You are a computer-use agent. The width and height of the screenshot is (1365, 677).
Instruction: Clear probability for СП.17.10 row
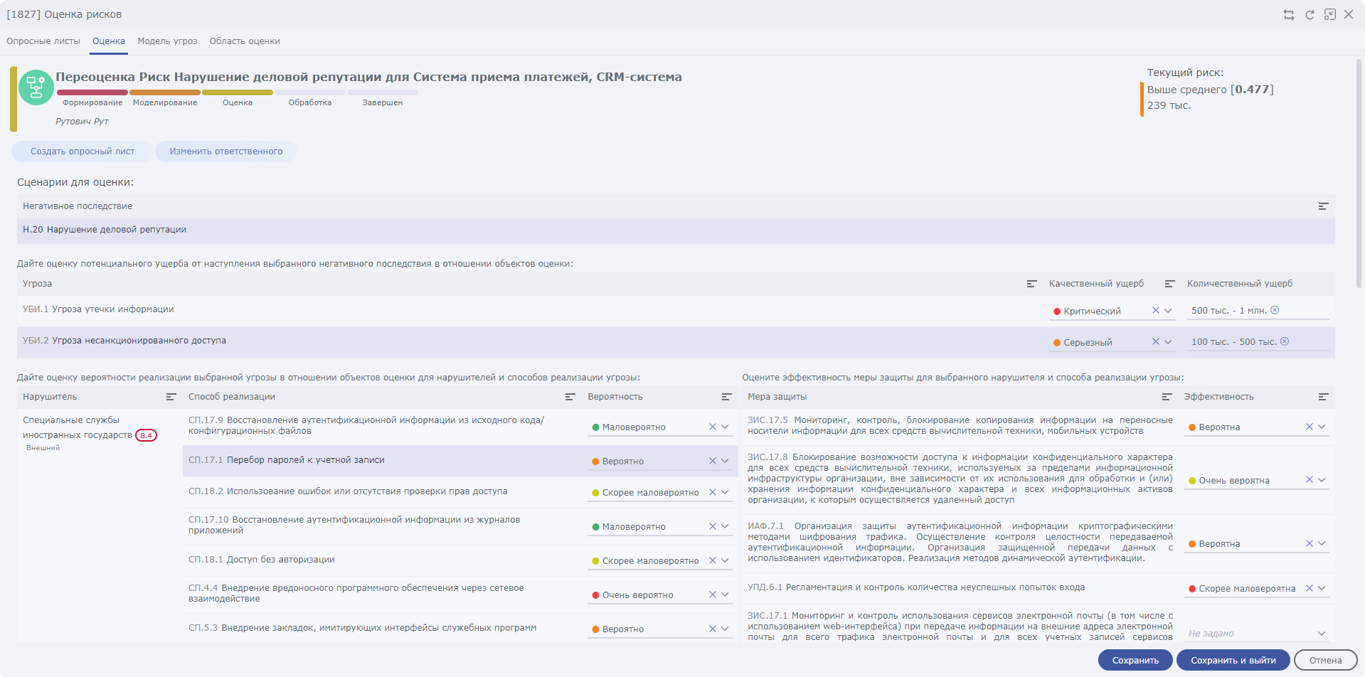[x=713, y=526]
